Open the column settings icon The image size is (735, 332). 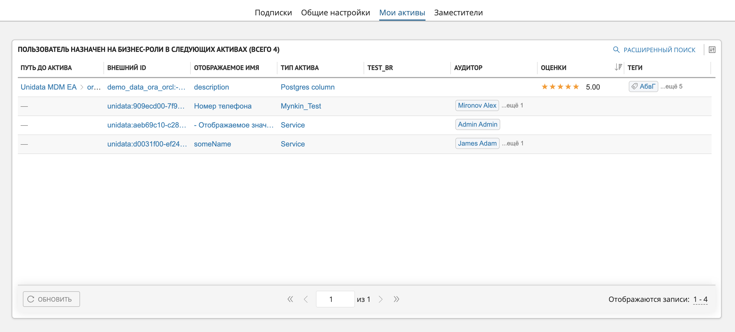pos(712,50)
